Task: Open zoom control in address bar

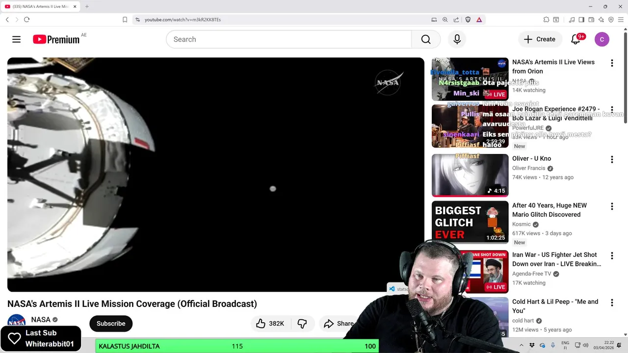Action: click(x=445, y=20)
